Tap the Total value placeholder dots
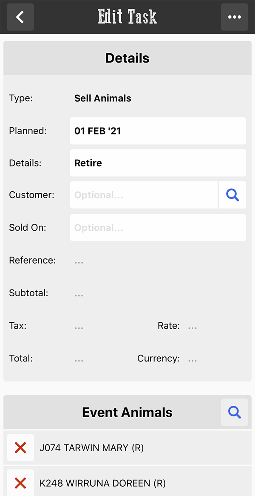This screenshot has width=255, height=496. tap(79, 360)
